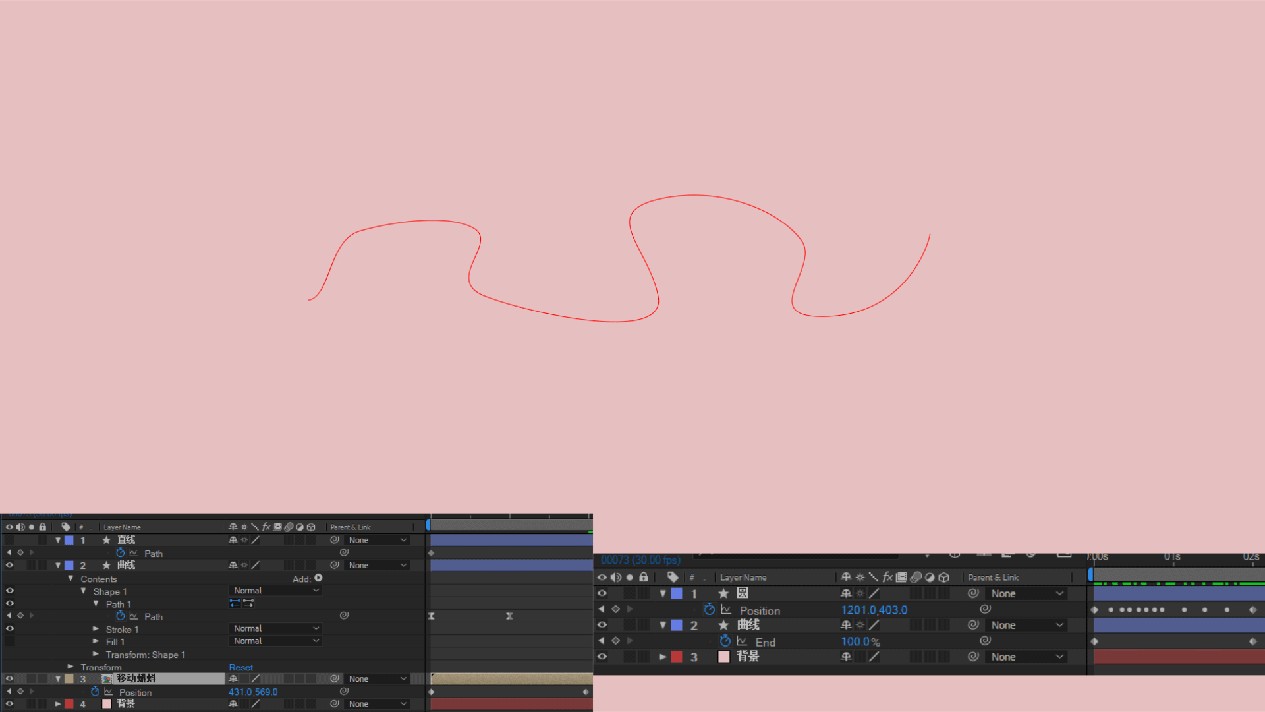Open Stroke 1 Normal mode dropdown
Image resolution: width=1265 pixels, height=712 pixels.
(275, 628)
